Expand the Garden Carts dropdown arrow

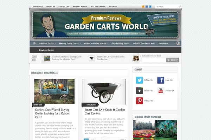click(55, 43)
